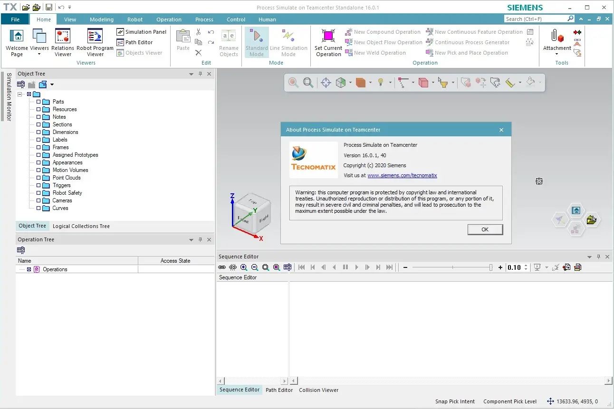Click the measurement ruler icon
This screenshot has width=614, height=409.
pos(510,83)
